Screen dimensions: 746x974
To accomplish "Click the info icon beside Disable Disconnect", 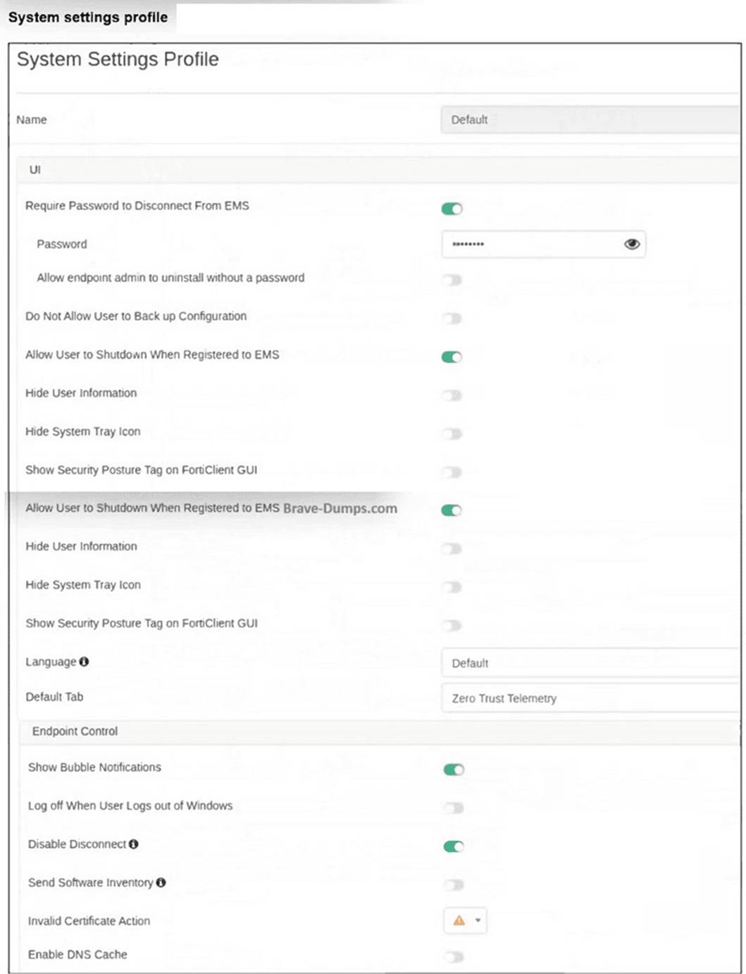I will [x=133, y=842].
